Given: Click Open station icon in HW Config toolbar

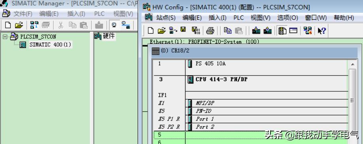Looking at the screenshot, I should 162,30.
